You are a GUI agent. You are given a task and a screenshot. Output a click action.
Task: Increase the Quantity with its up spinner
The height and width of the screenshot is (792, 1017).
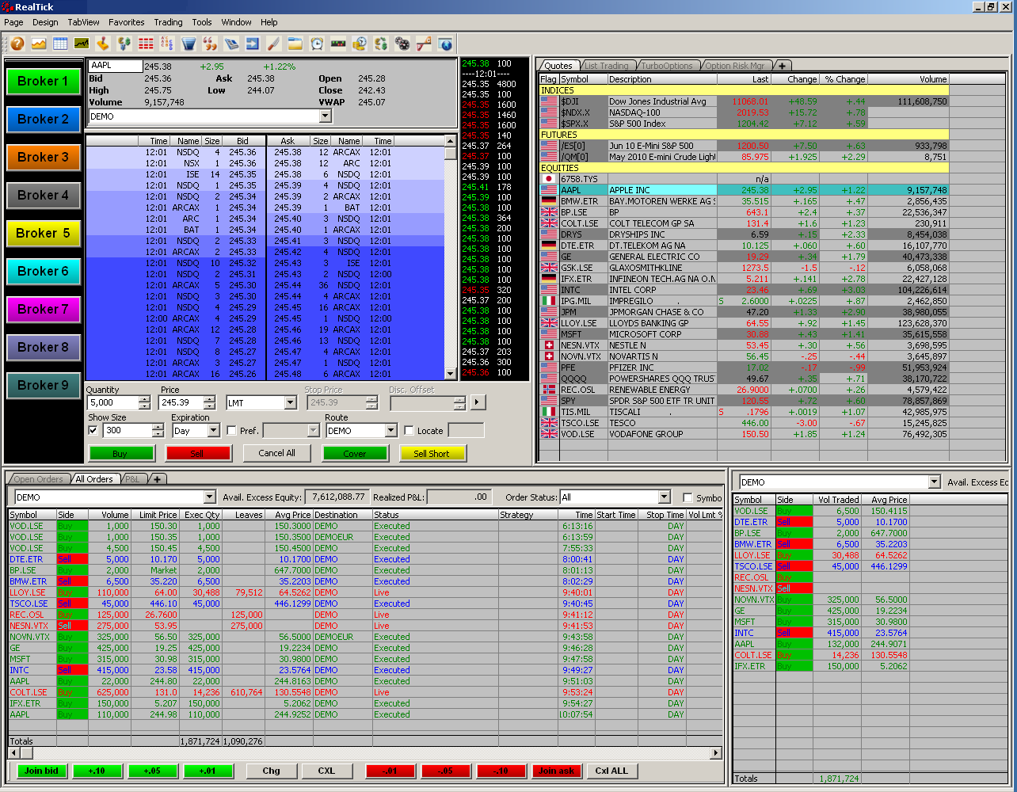tap(144, 399)
